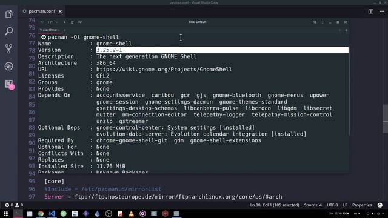Change file encoding via UTF-8
The image size is (388, 218).
[332, 205]
